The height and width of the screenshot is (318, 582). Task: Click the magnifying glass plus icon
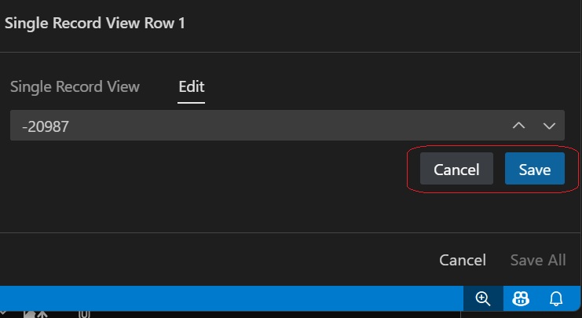pos(483,298)
